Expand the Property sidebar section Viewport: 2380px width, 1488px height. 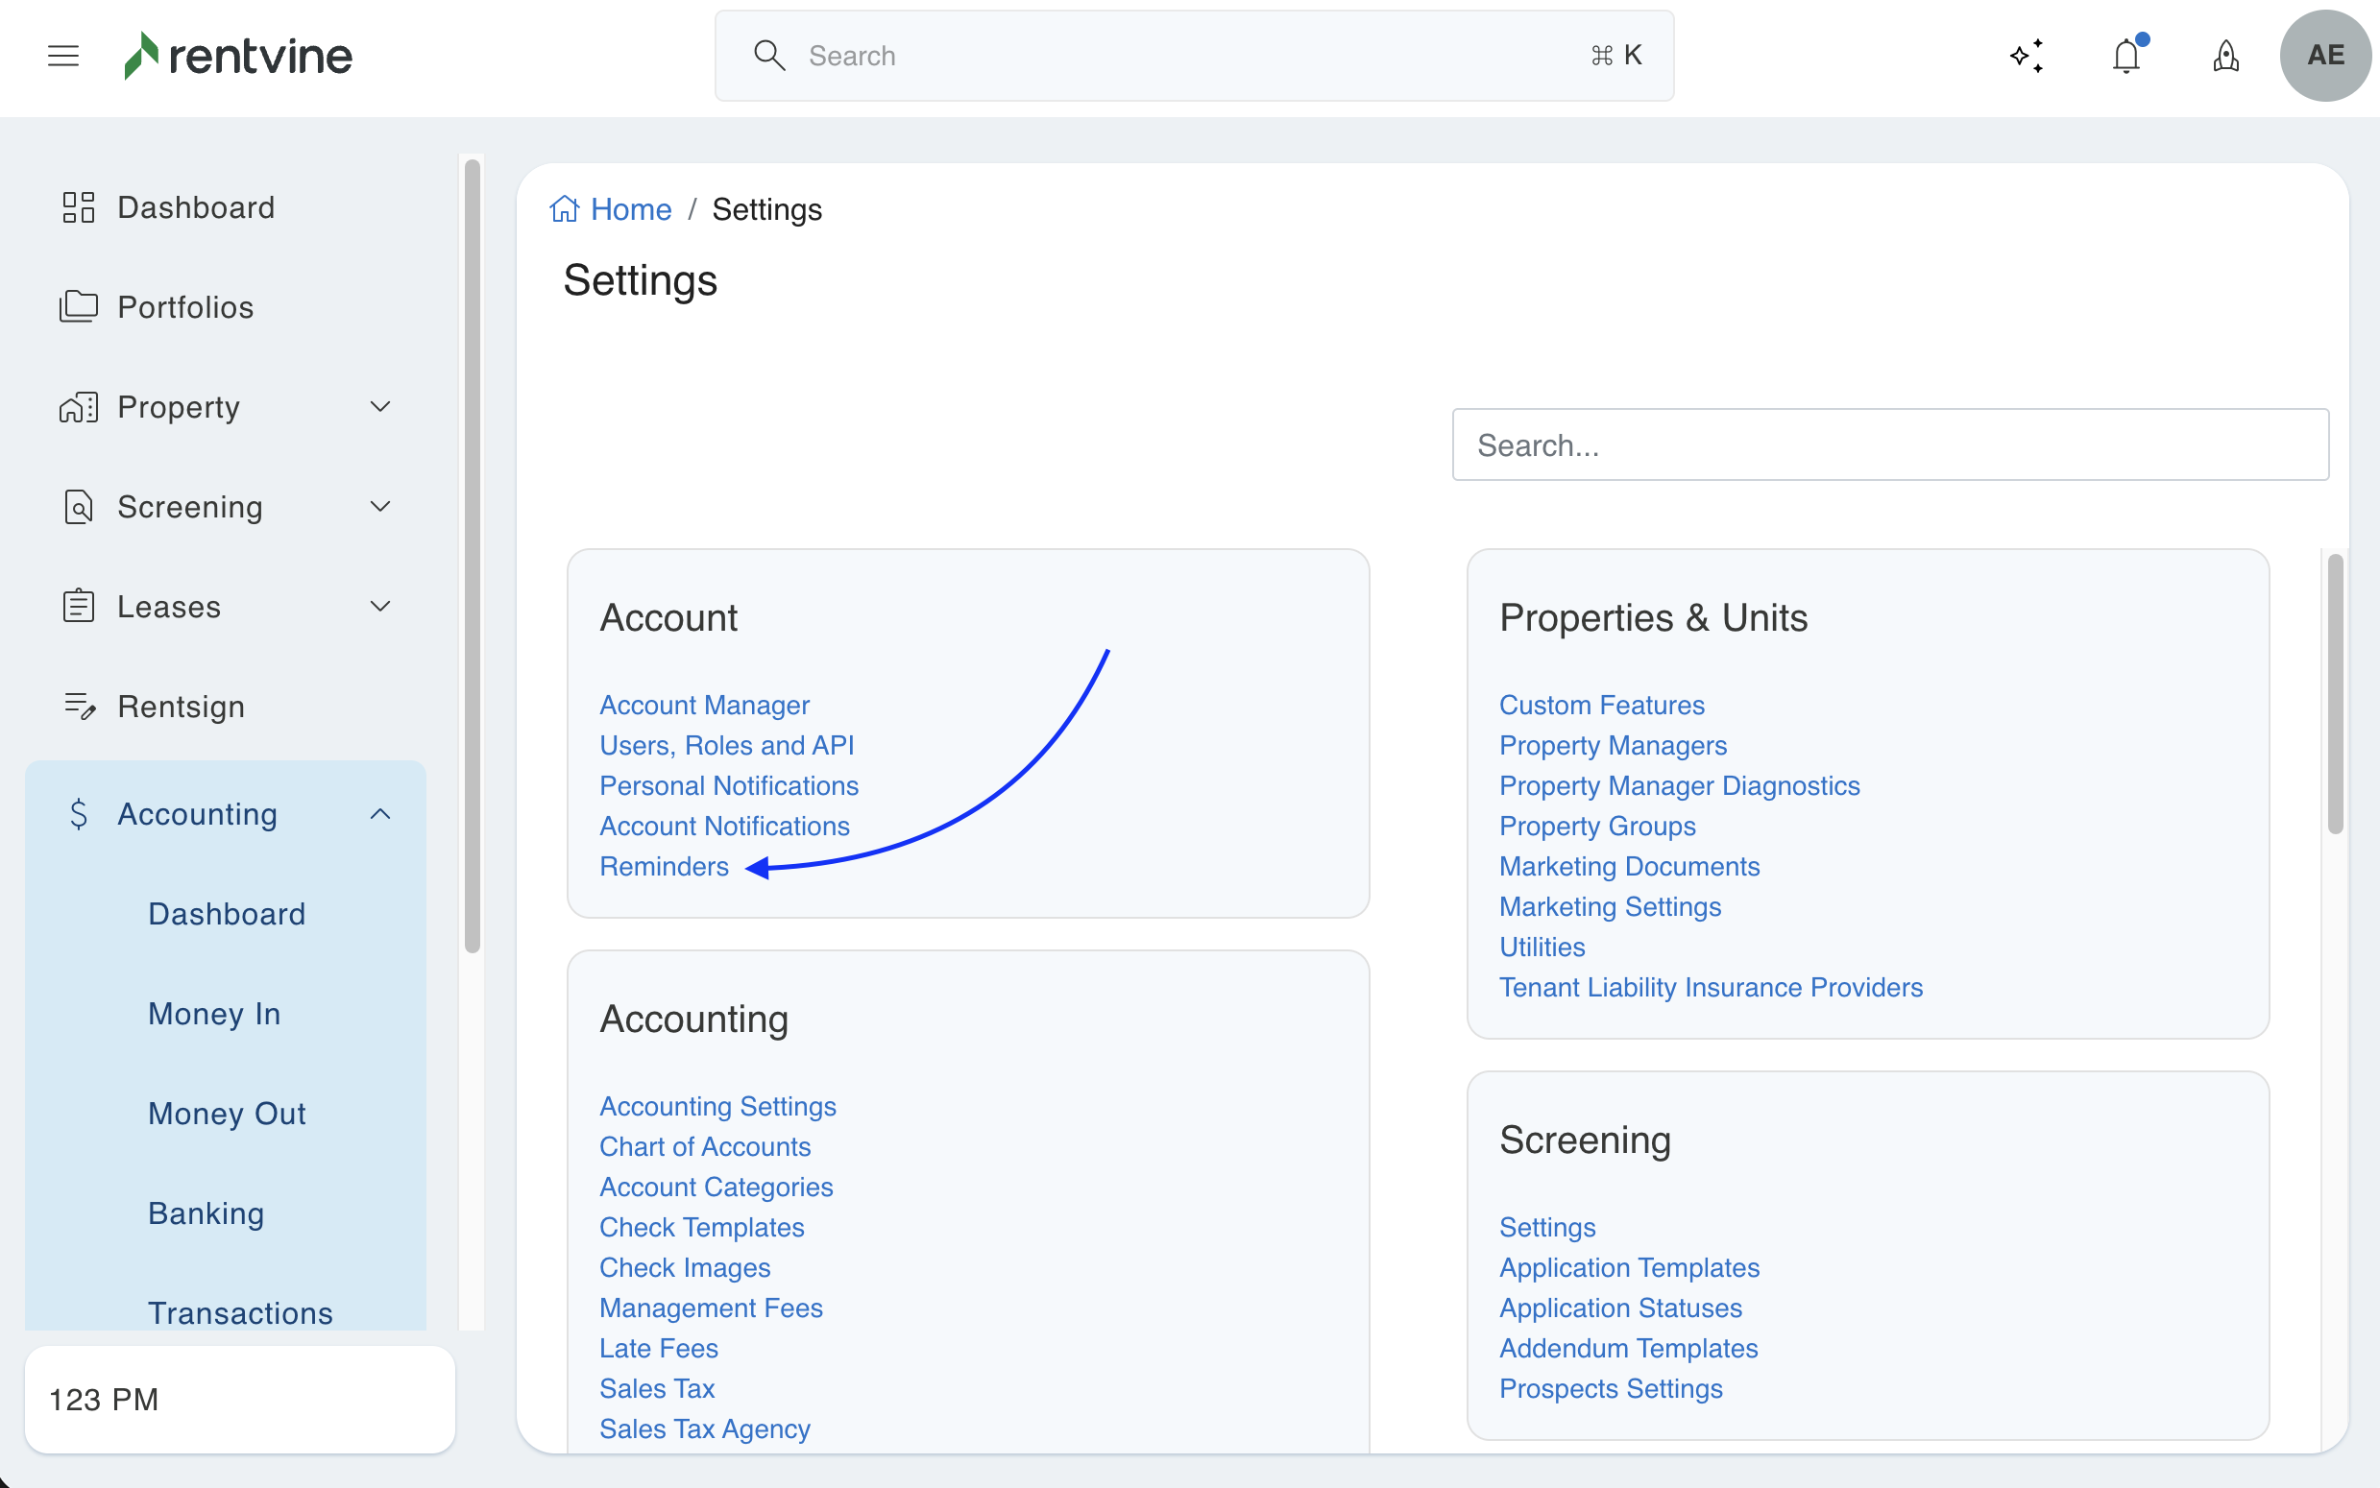click(x=380, y=406)
